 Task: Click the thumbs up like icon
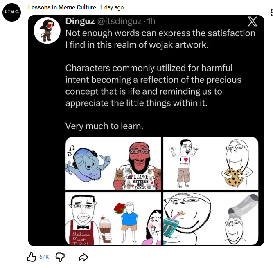[x=32, y=257]
